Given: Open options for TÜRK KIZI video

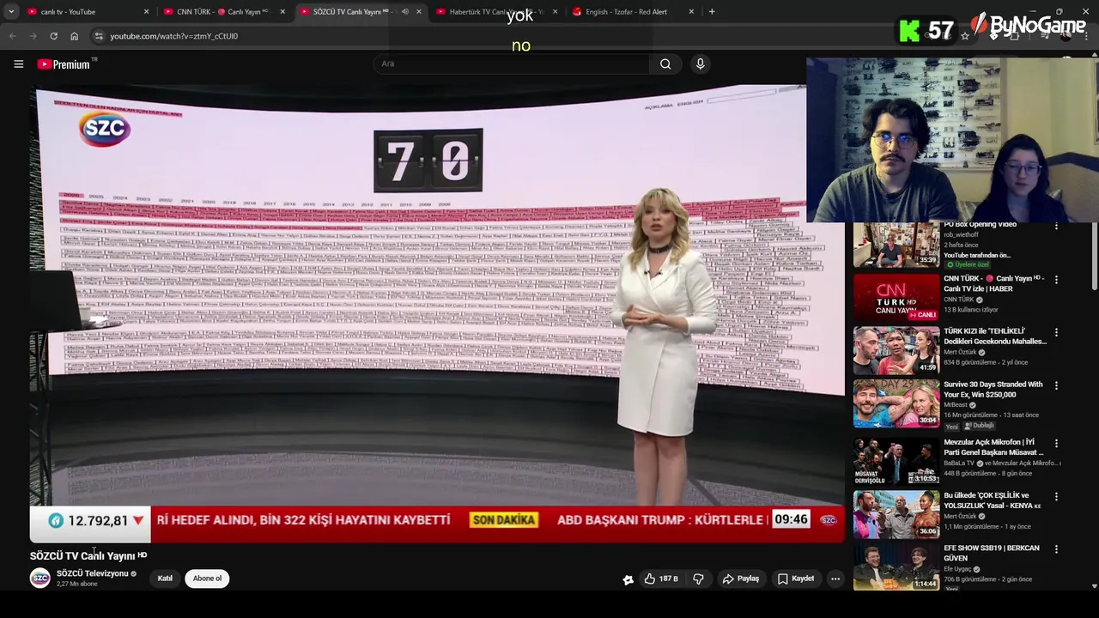Looking at the screenshot, I should [x=1056, y=333].
